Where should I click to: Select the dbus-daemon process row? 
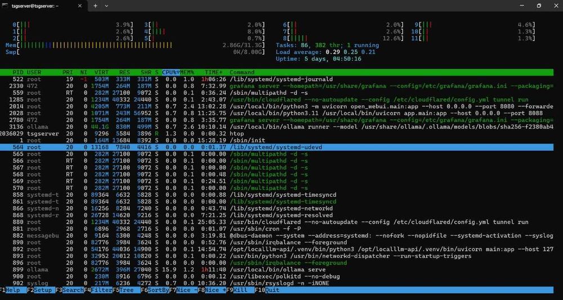276,235
